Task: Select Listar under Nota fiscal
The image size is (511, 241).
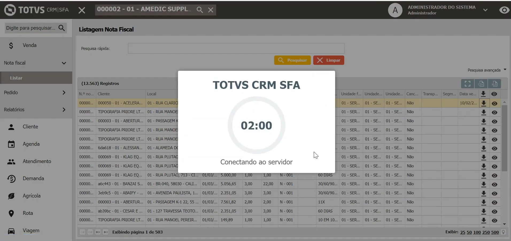Action: 36,78
